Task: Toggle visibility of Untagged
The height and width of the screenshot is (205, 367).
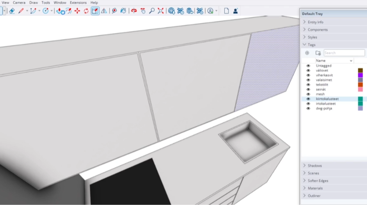Action: pyautogui.click(x=308, y=66)
